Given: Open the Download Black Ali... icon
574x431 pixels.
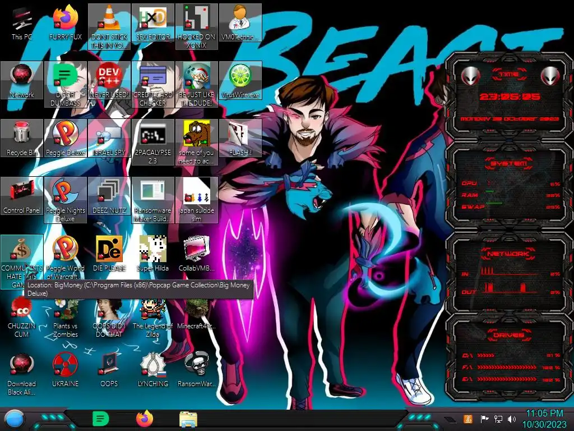Looking at the screenshot, I should click(x=22, y=373).
